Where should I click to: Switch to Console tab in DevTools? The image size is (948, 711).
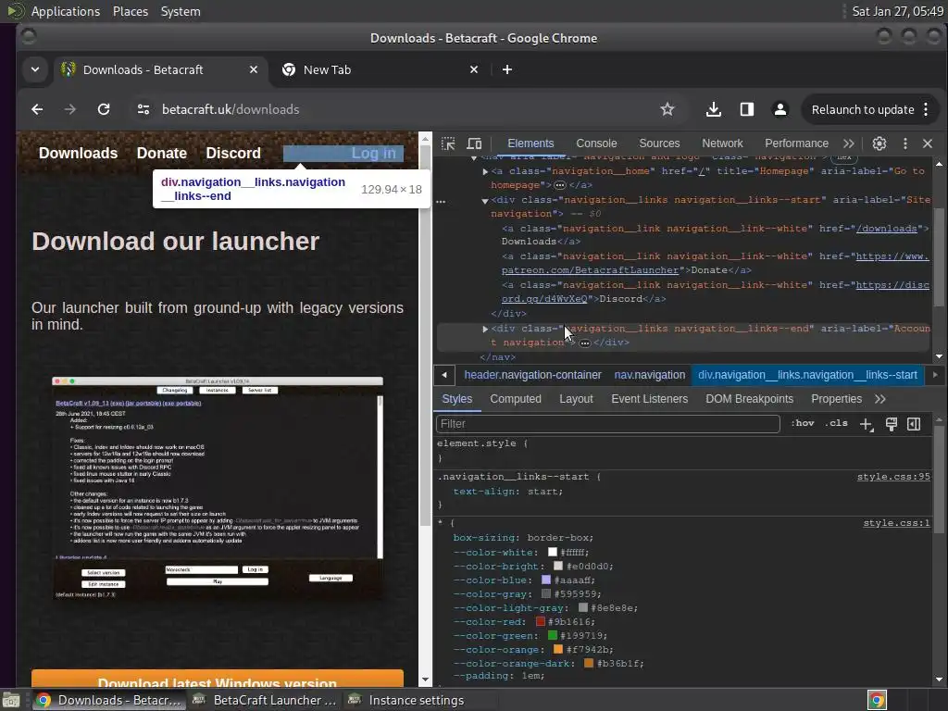(x=596, y=143)
